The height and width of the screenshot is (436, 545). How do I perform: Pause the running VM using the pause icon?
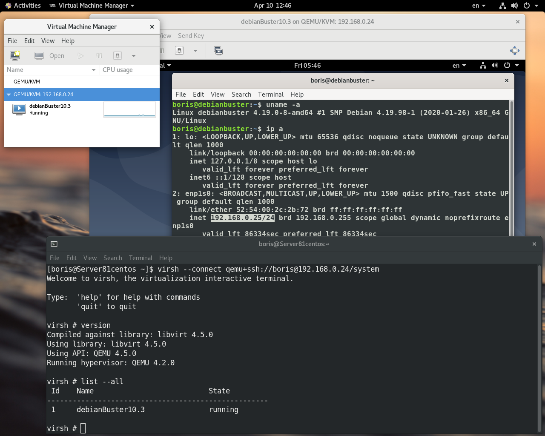point(99,55)
